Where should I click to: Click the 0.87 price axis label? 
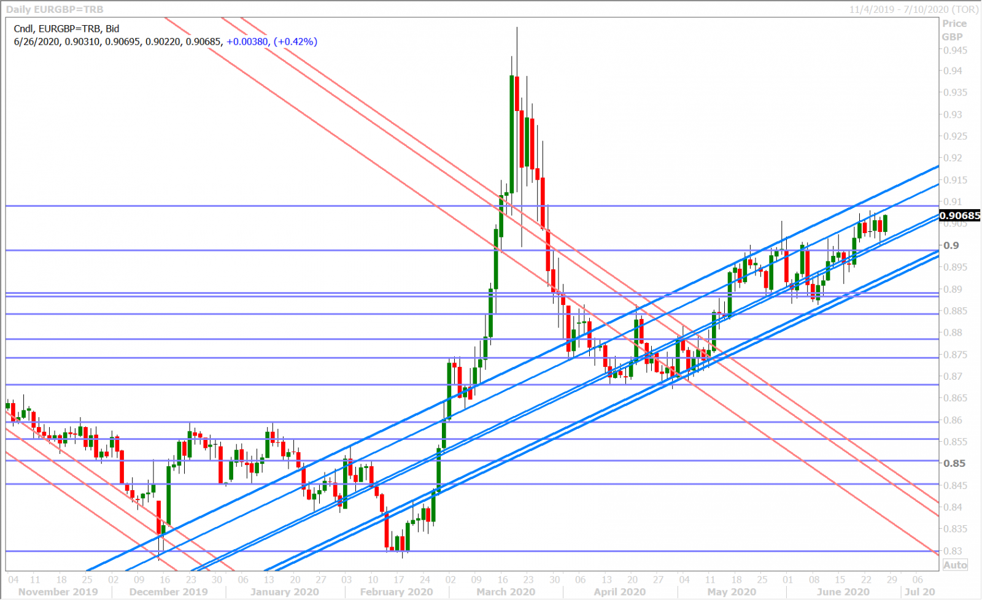953,377
